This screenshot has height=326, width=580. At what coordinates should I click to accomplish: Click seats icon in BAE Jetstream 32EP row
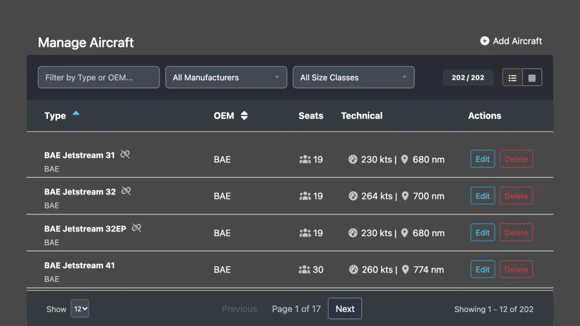point(305,233)
